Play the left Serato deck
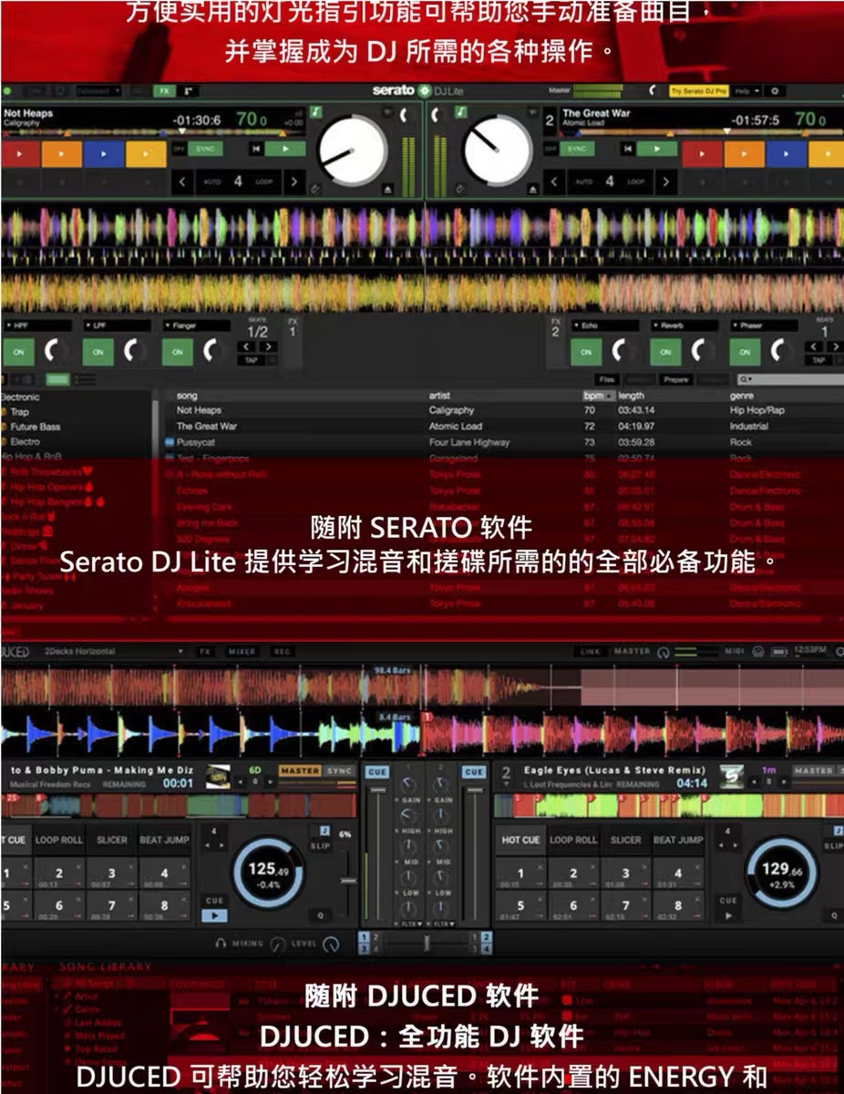This screenshot has width=844, height=1094. tap(286, 149)
